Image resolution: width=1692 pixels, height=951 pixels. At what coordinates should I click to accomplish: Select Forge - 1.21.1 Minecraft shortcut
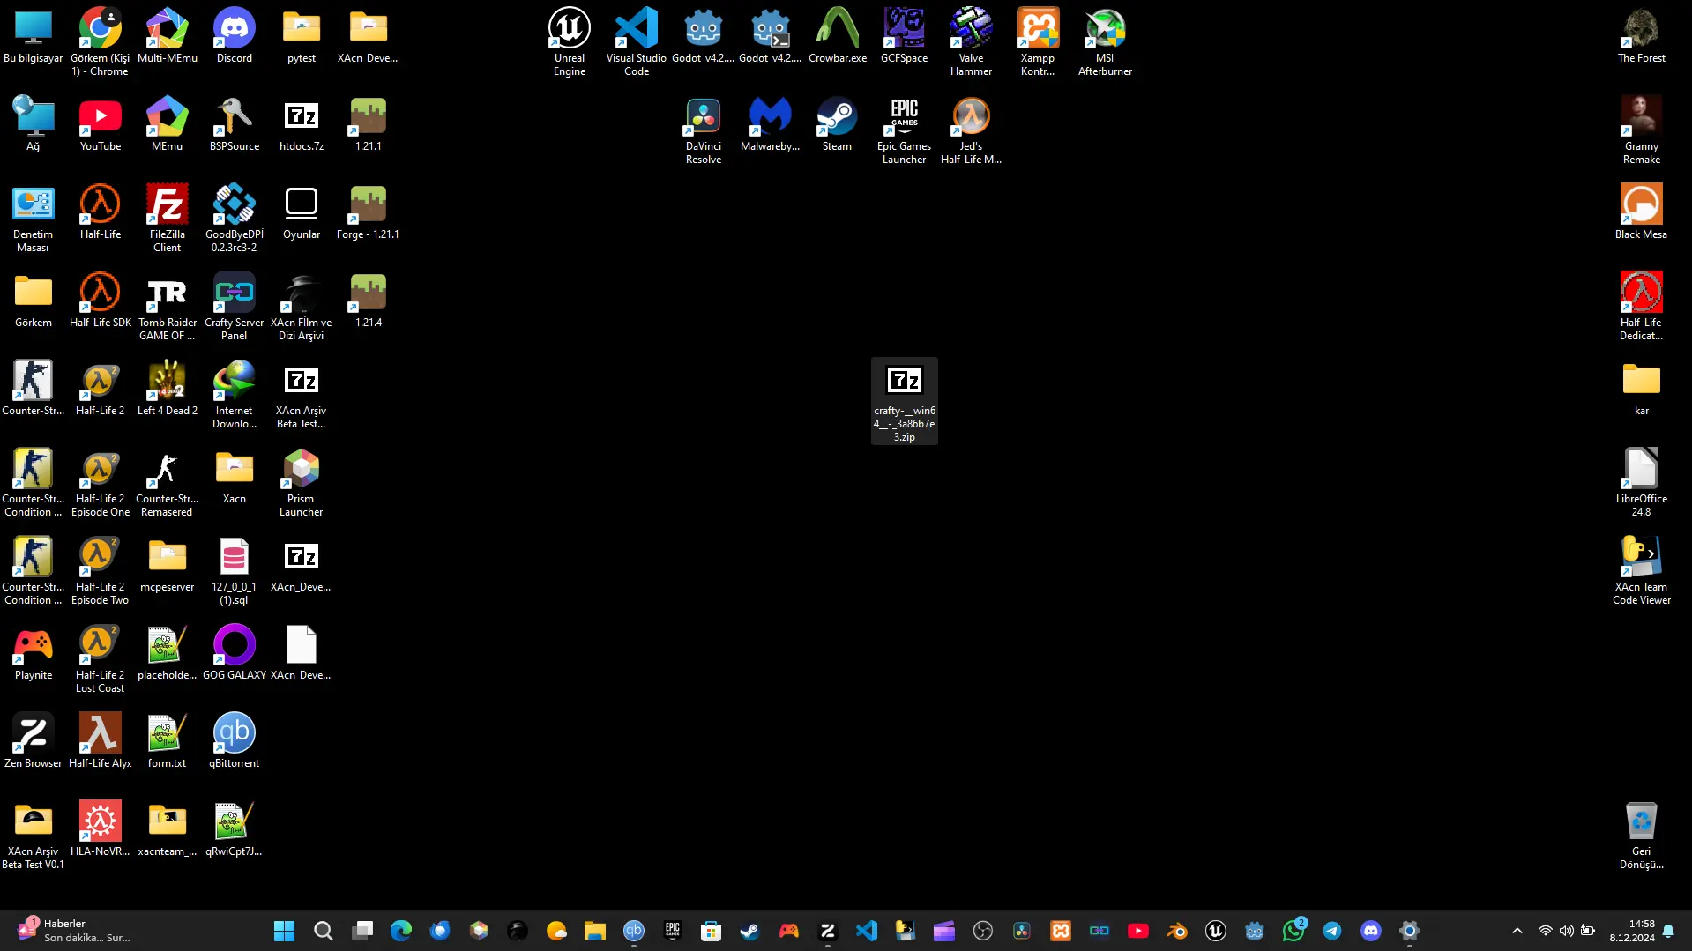point(368,212)
